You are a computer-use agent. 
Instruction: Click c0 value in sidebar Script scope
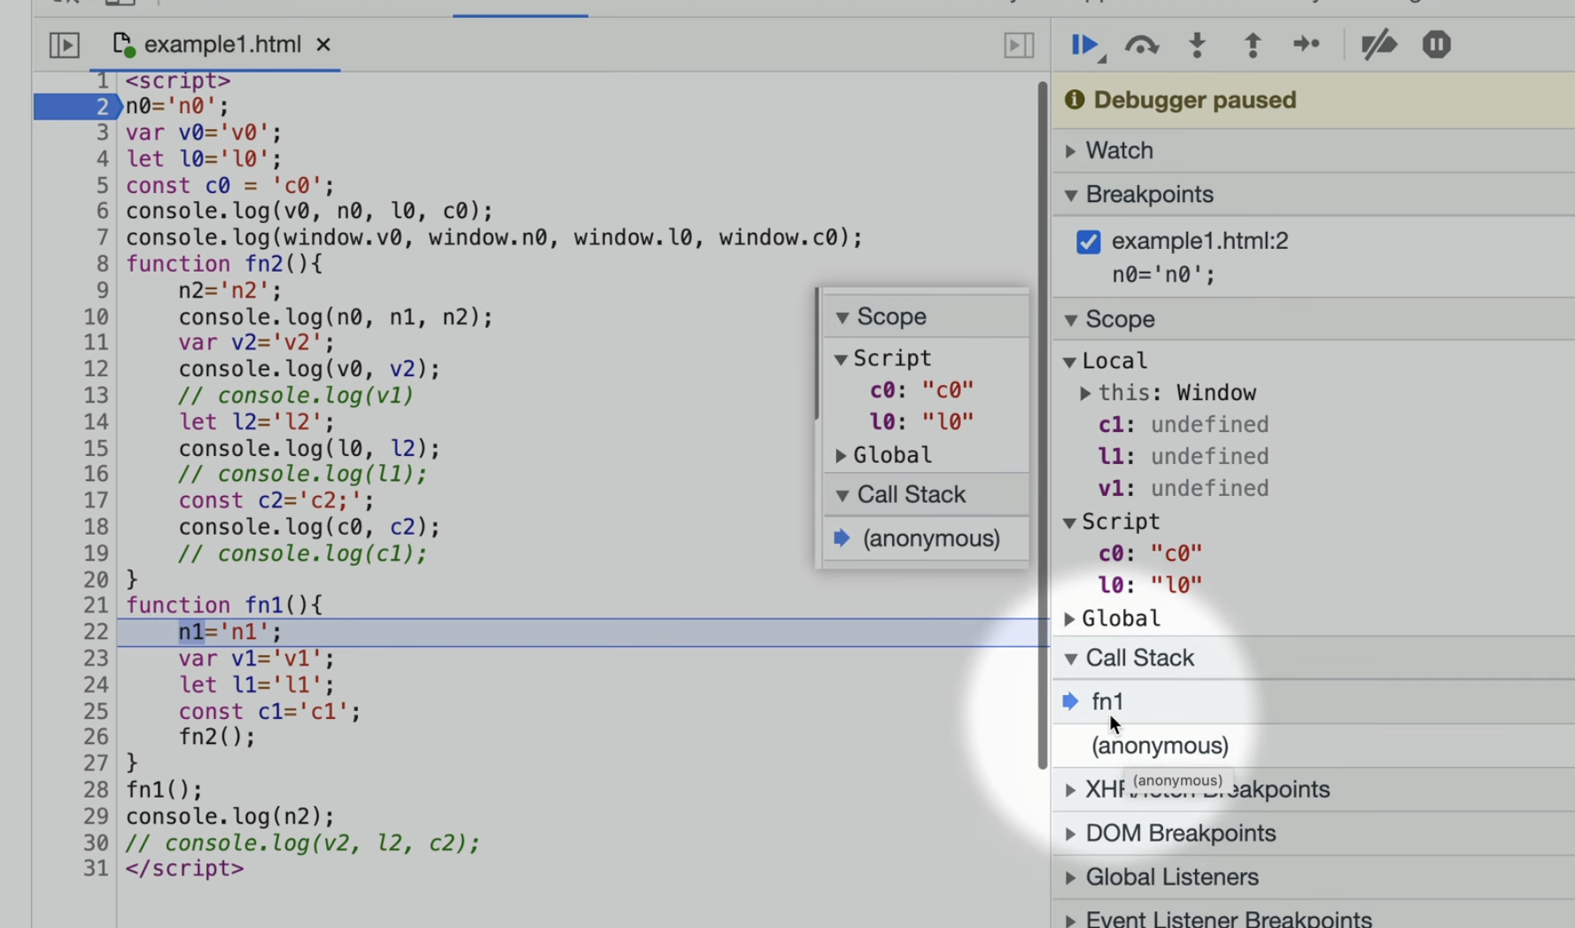(1176, 553)
